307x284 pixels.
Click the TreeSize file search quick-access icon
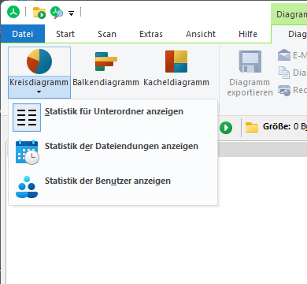click(57, 13)
